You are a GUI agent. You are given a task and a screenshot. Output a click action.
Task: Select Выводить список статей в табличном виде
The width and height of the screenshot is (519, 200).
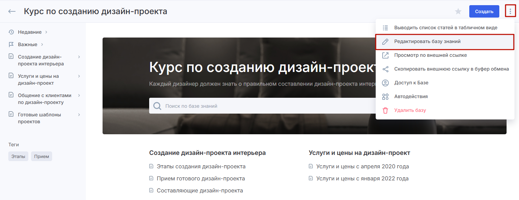point(445,28)
